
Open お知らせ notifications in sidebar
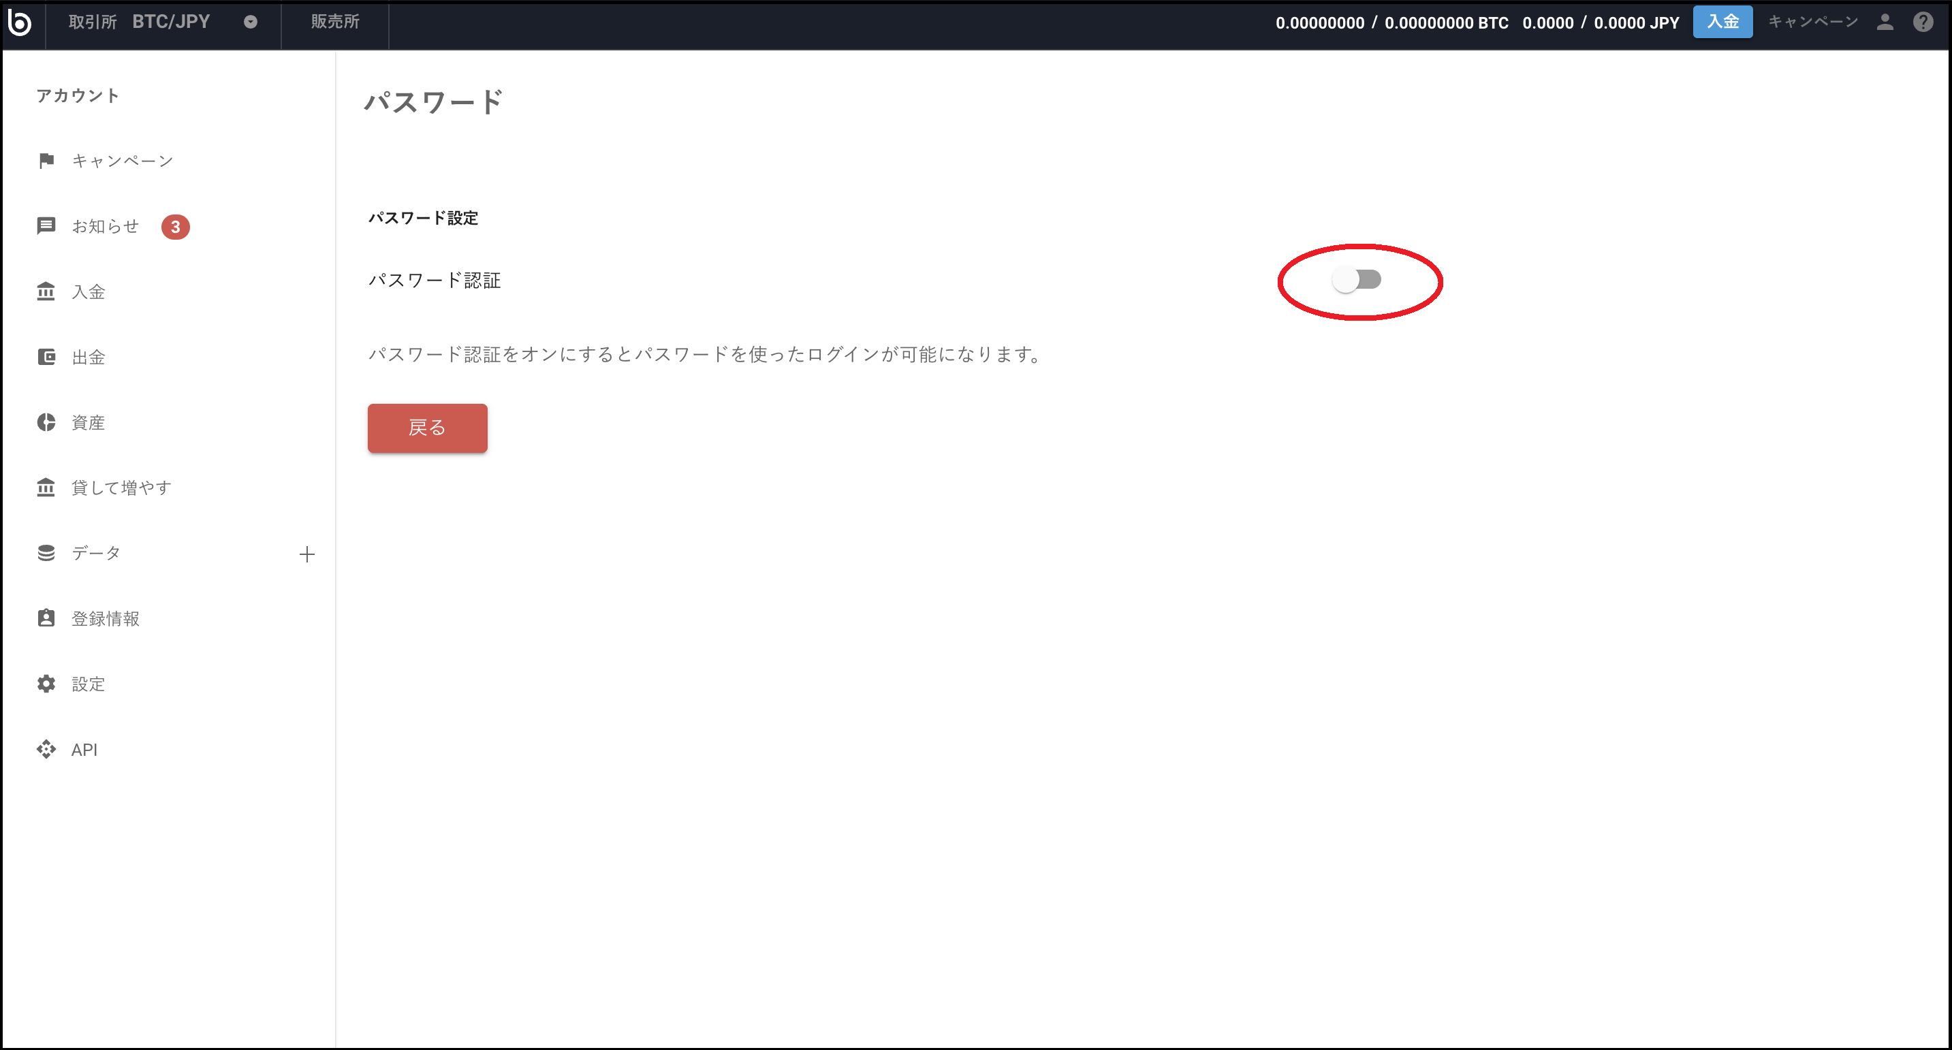(106, 226)
